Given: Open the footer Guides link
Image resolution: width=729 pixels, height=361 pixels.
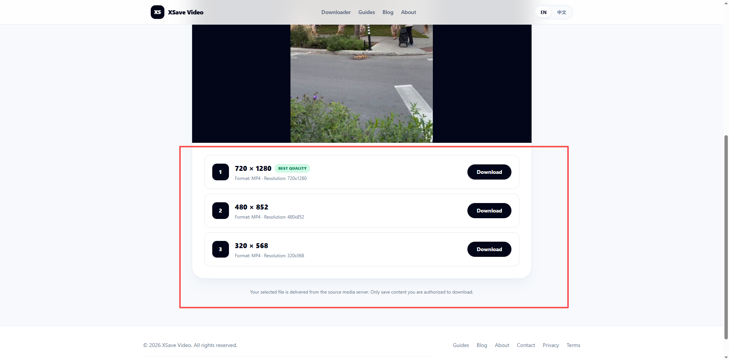Looking at the screenshot, I should point(461,345).
